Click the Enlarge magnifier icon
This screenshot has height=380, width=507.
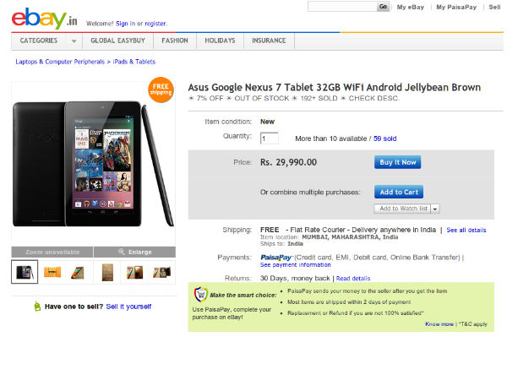(x=123, y=252)
